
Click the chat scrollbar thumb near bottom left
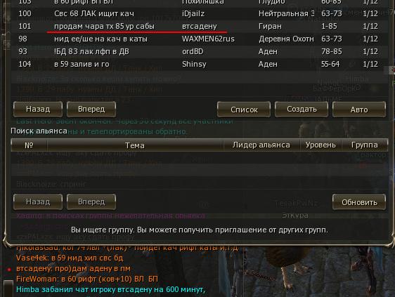8,289
